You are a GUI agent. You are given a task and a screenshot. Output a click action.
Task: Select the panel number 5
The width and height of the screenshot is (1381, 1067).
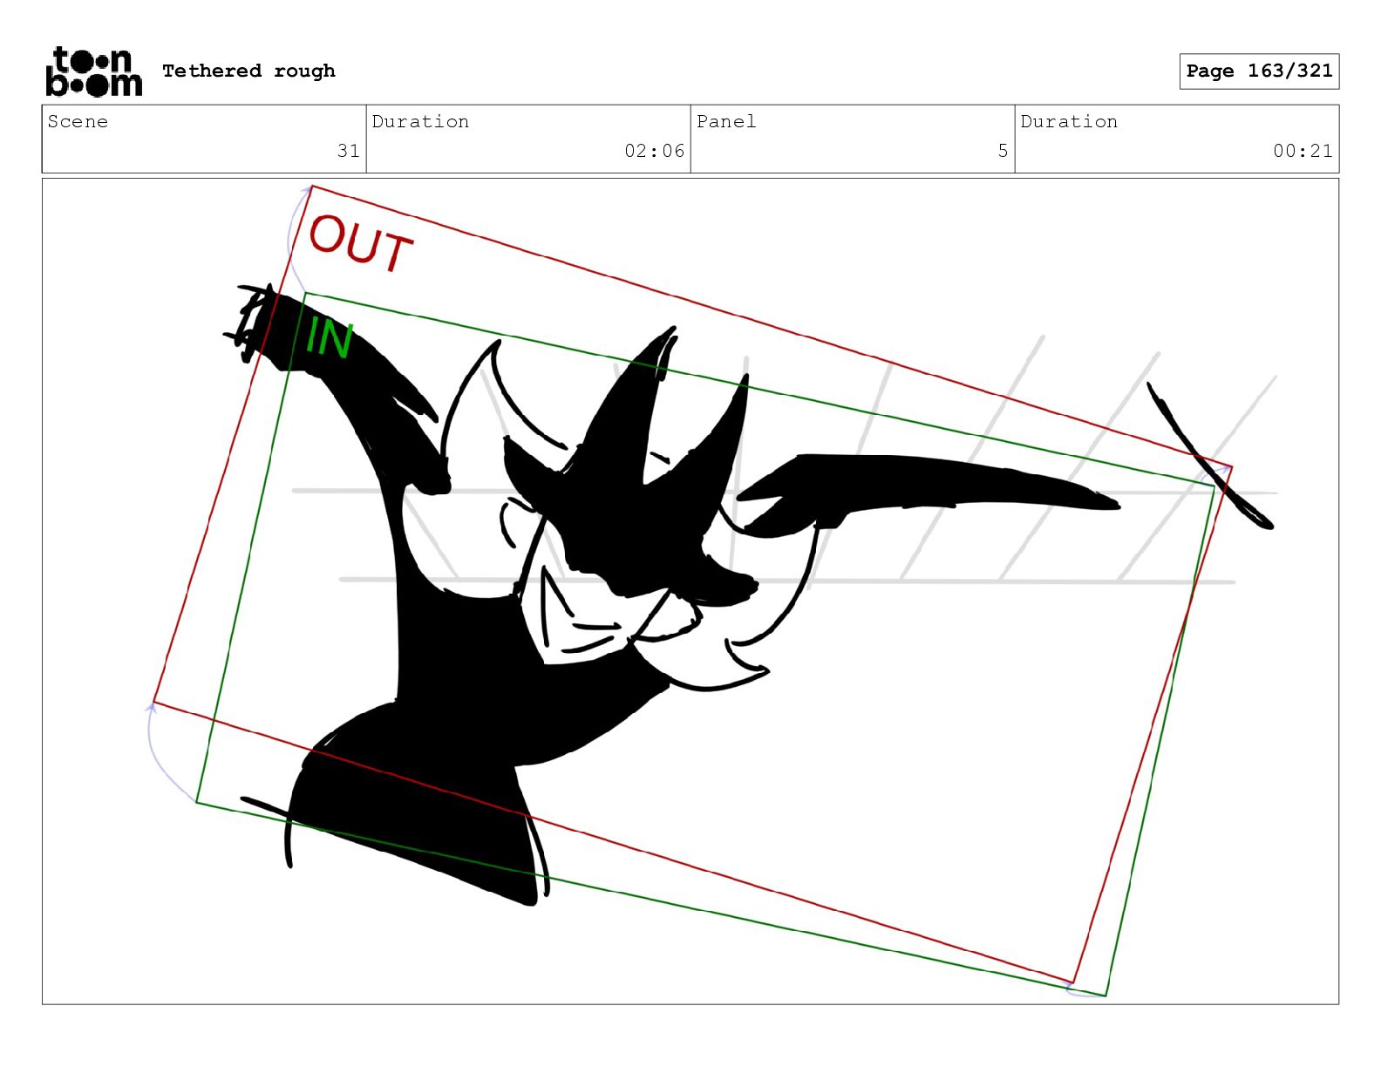(1003, 151)
